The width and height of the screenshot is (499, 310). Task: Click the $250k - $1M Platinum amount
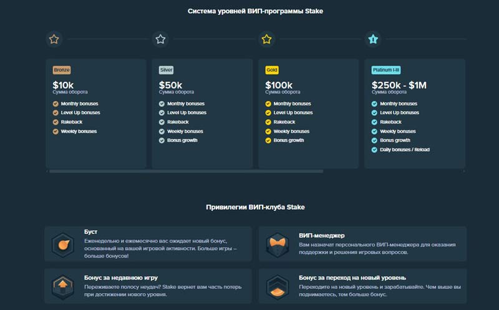point(399,85)
